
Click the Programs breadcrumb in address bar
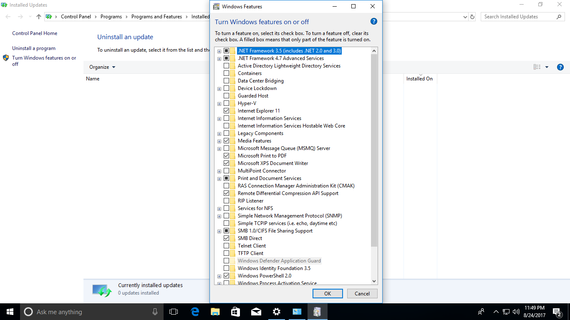tap(111, 17)
